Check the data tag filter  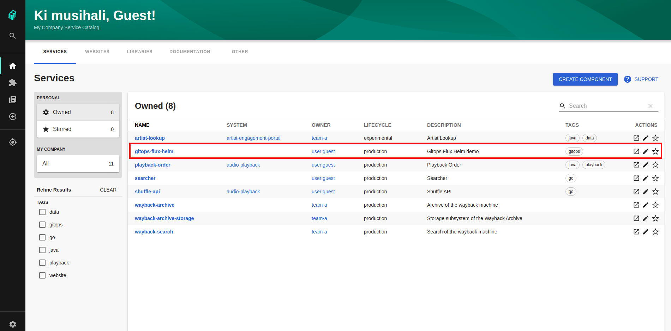[x=42, y=212]
